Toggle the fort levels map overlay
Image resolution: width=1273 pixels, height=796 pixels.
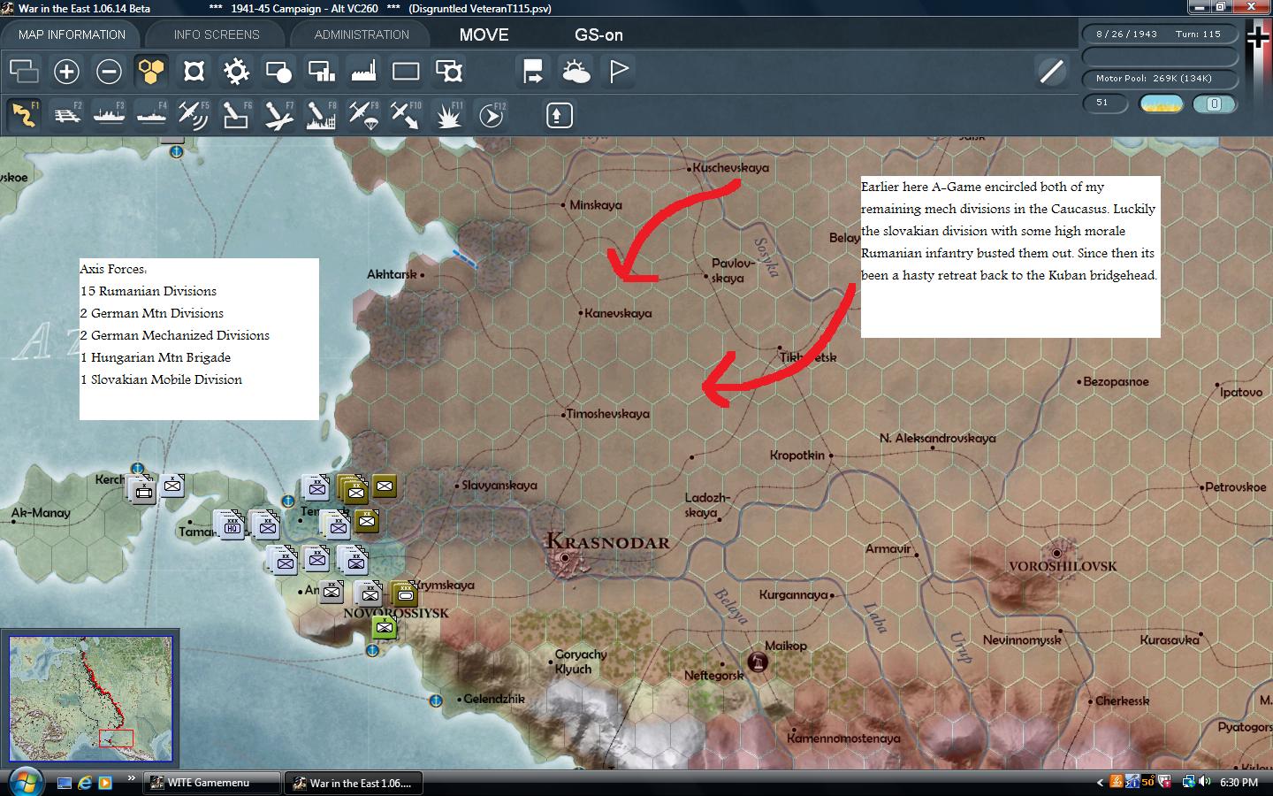tap(194, 72)
